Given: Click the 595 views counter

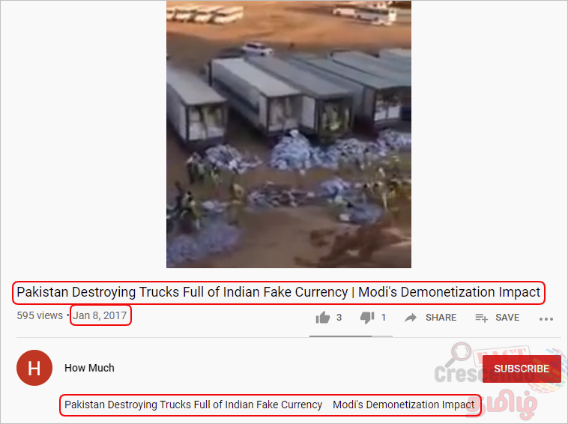Looking at the screenshot, I should pos(40,315).
